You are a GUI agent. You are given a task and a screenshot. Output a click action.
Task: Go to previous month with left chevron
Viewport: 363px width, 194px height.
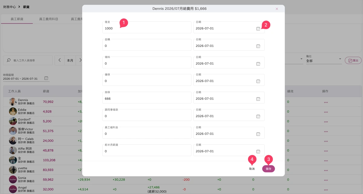60,60
